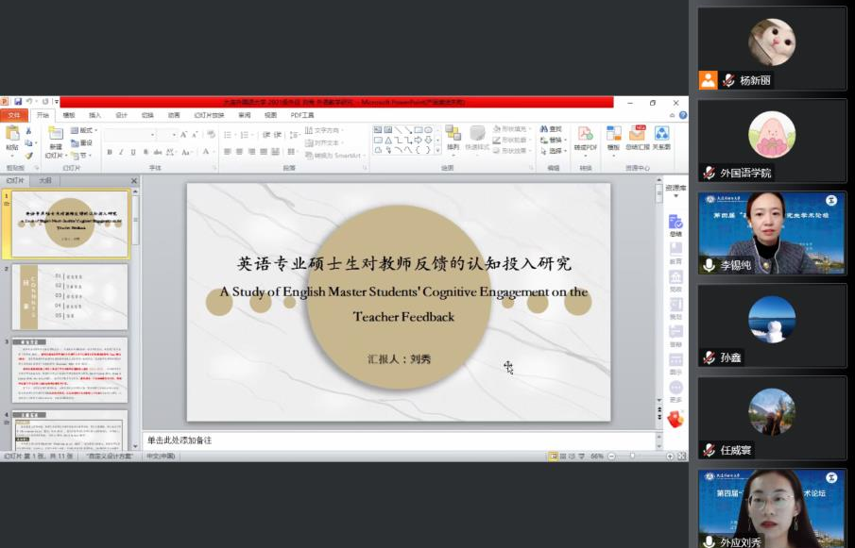
Task: Expand the shapes gallery more arrow
Action: coord(436,150)
